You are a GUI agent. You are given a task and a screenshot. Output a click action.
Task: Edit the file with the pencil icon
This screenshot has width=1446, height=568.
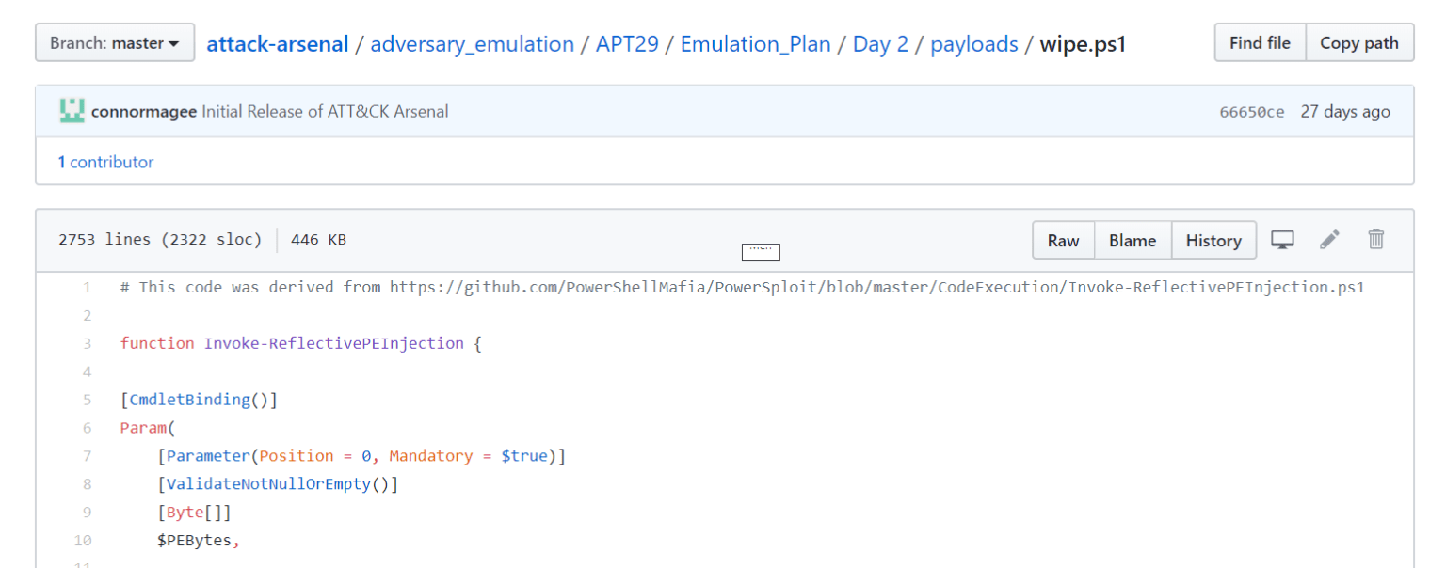pos(1329,240)
